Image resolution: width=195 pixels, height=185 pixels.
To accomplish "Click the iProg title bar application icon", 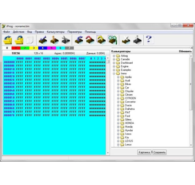I will click(x=3, y=26).
